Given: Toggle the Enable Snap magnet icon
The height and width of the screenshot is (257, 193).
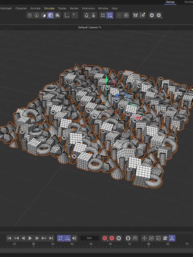Looking at the screenshot, I should [86, 15].
